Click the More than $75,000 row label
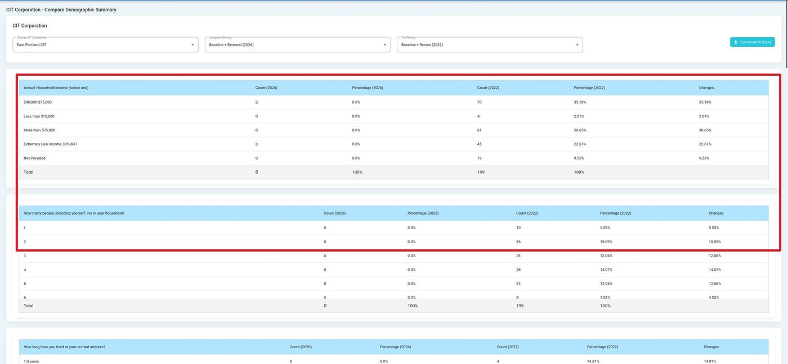The image size is (788, 364). (39, 130)
